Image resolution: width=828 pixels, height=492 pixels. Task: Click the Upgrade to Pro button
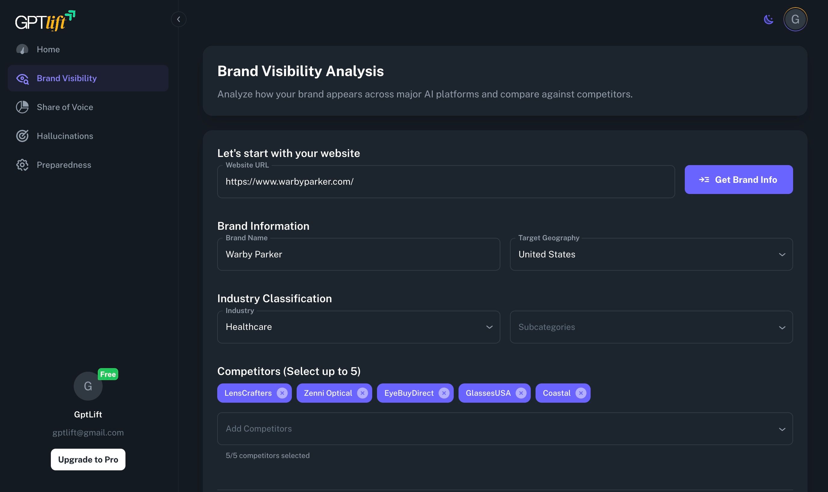click(88, 460)
